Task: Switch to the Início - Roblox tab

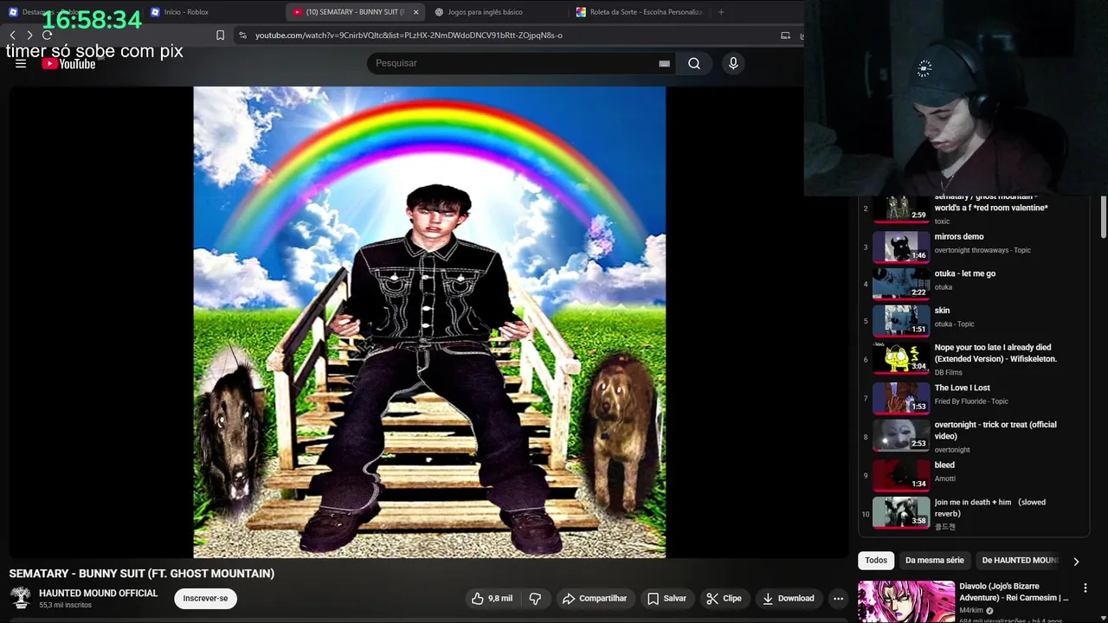Action: pos(212,12)
